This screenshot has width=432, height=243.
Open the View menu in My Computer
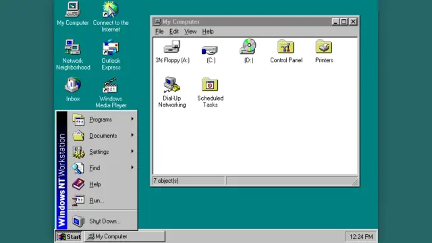pyautogui.click(x=190, y=32)
